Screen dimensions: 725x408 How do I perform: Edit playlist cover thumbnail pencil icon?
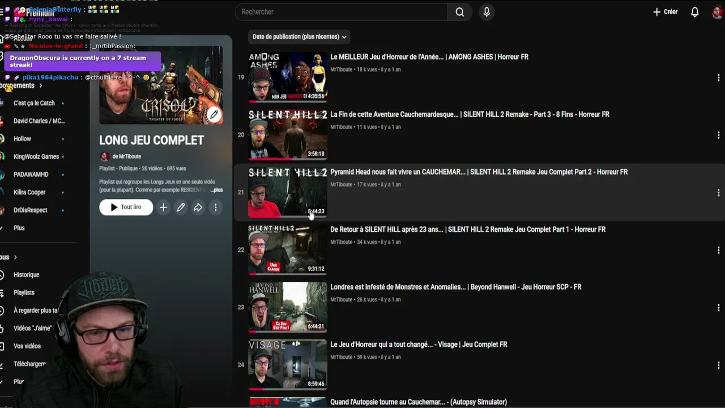214,115
